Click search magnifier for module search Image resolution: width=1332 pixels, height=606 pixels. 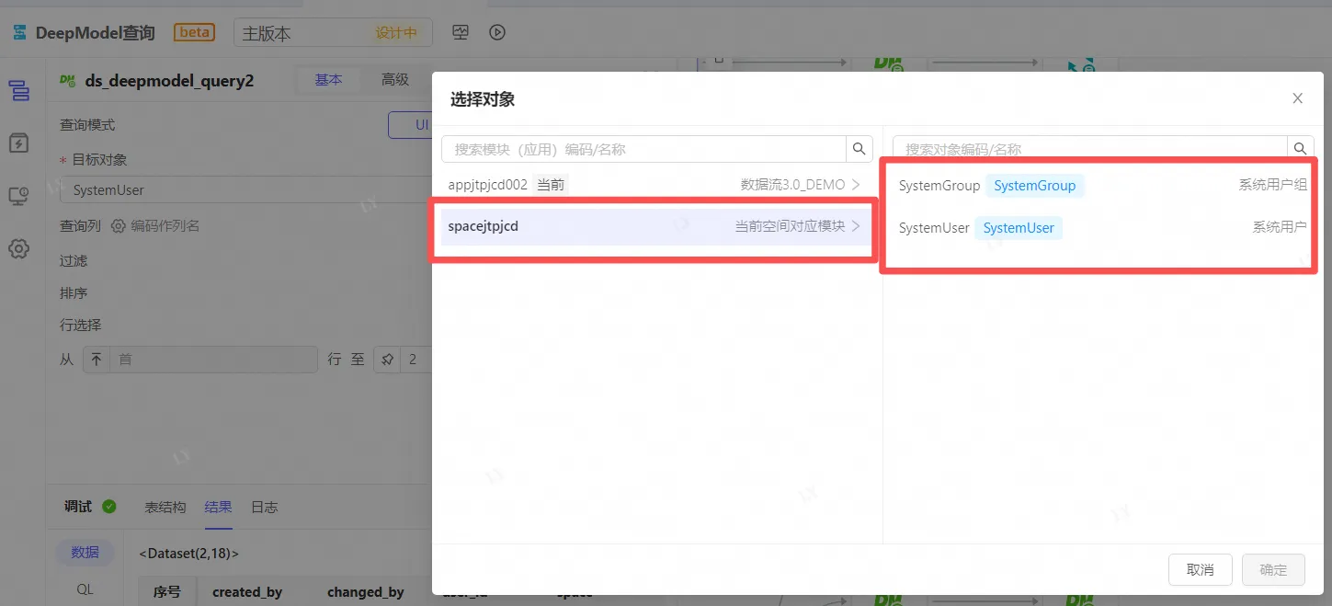[859, 149]
